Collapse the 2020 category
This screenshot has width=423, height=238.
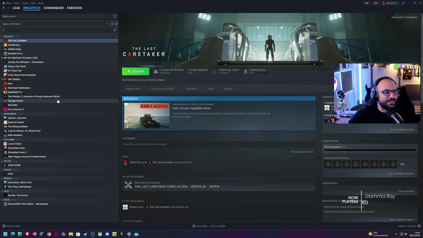coord(2,200)
